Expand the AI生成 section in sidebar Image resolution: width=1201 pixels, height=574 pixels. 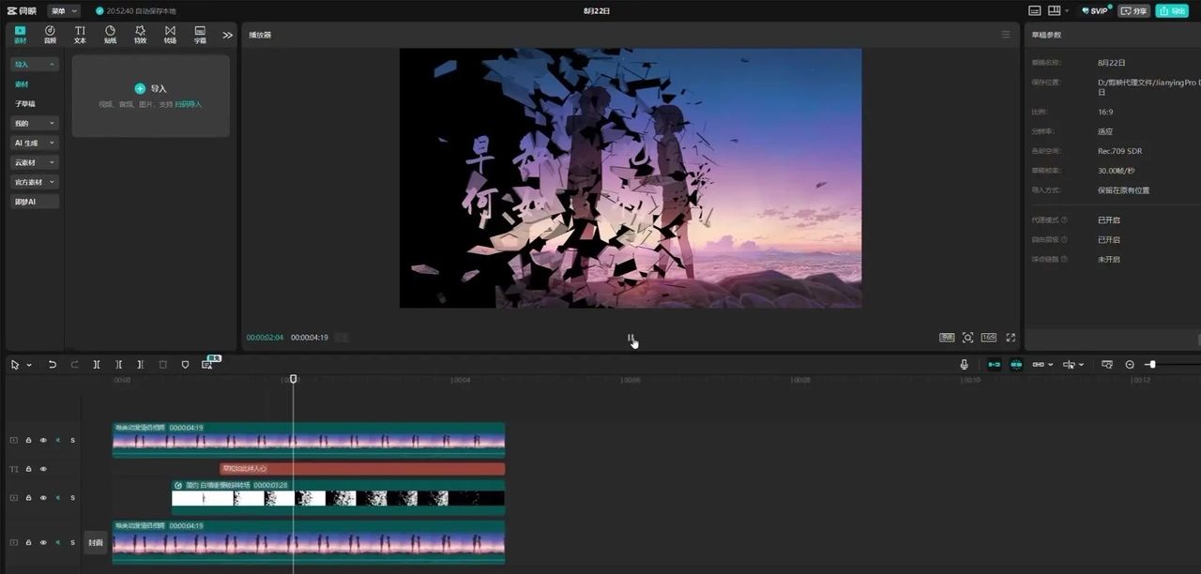pyautogui.click(x=35, y=143)
